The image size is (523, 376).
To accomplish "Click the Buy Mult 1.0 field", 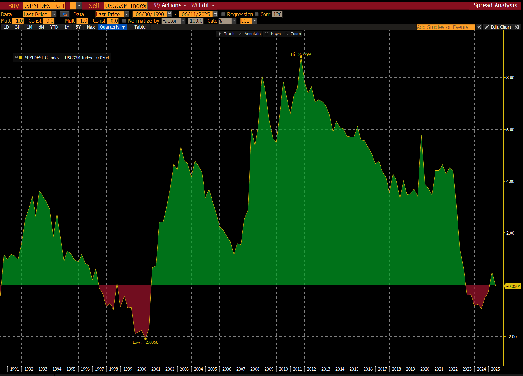I will (18, 21).
